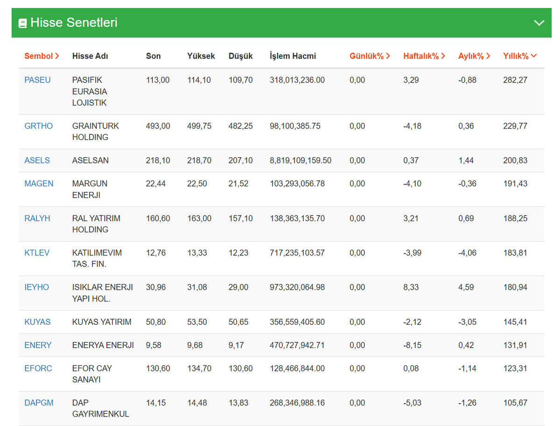The width and height of the screenshot is (560, 426).
Task: Open the DAPGM stock link
Action: pyautogui.click(x=39, y=403)
